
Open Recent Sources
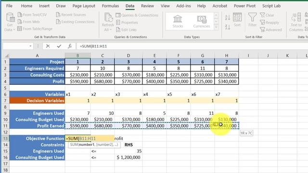click(71, 15)
